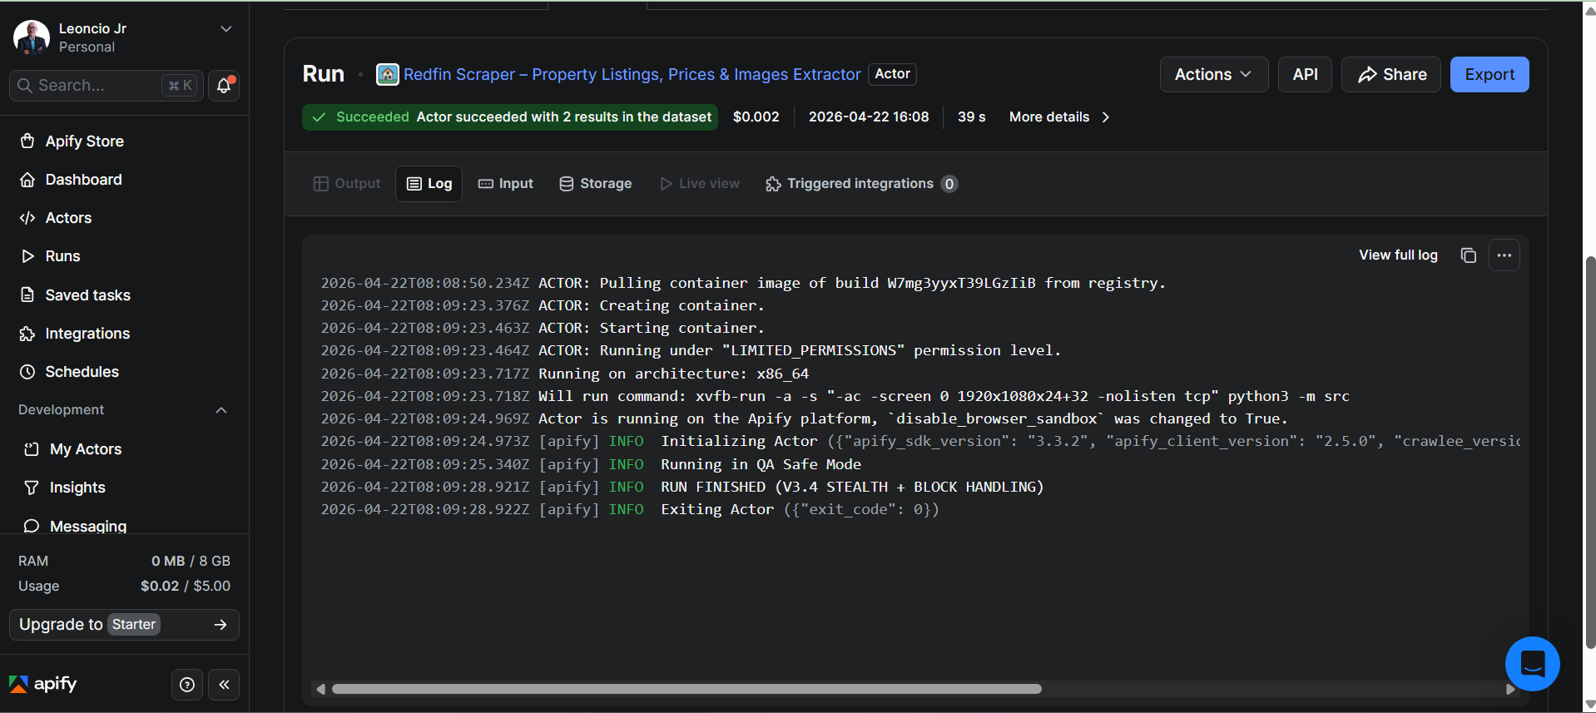Click the Apify logo
Screen dimensions: 1596x713
[43, 684]
